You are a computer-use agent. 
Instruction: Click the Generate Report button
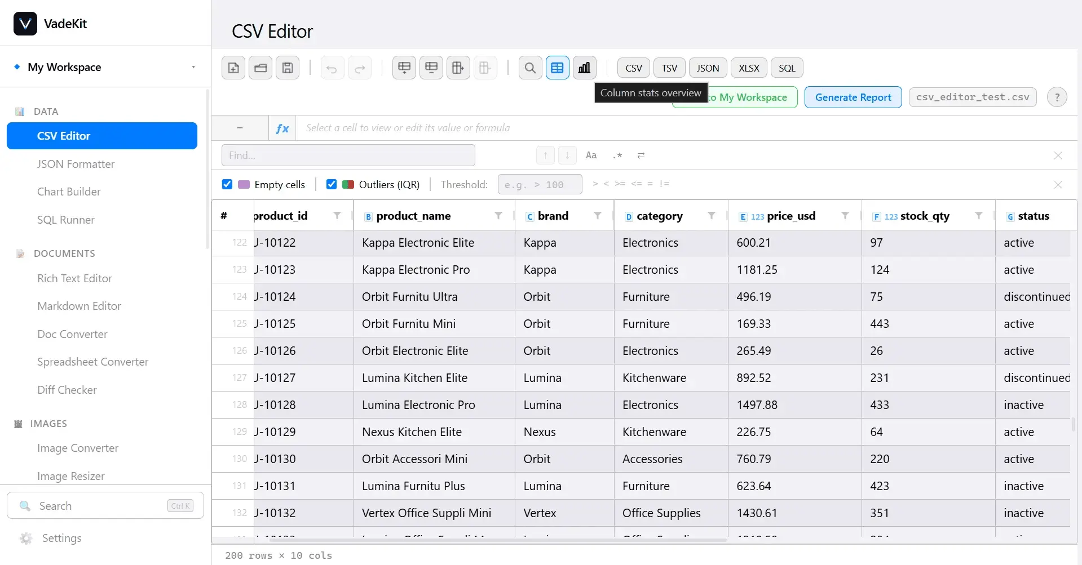[x=853, y=97]
